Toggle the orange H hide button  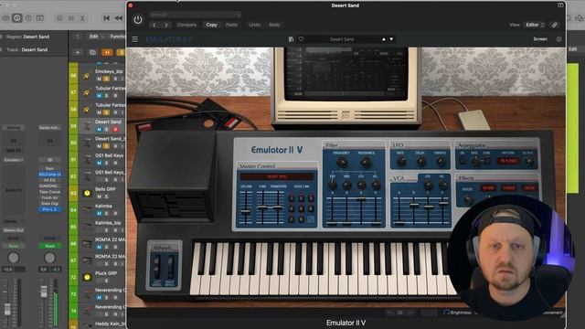click(107, 53)
